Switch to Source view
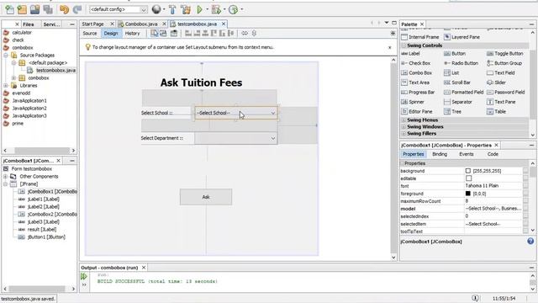The image size is (538, 303). pyautogui.click(x=90, y=34)
